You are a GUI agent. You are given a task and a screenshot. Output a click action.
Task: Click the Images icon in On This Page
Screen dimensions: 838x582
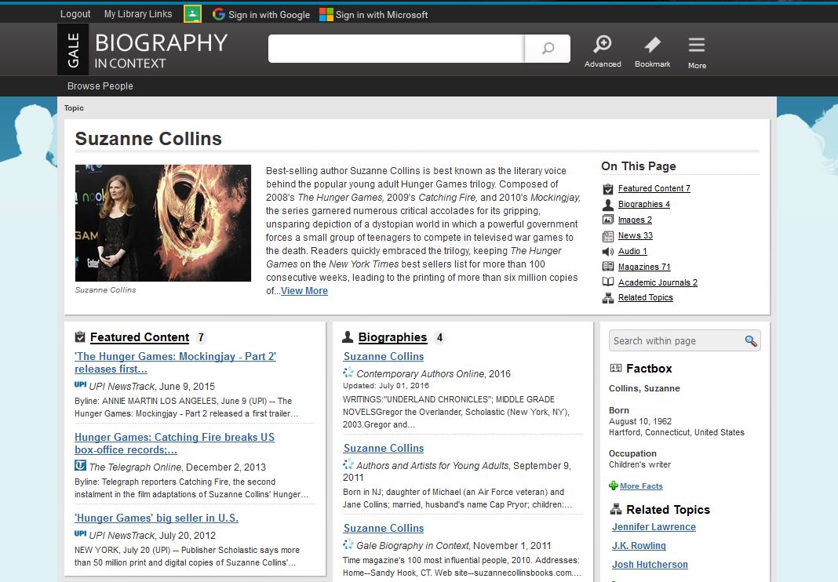tap(607, 220)
